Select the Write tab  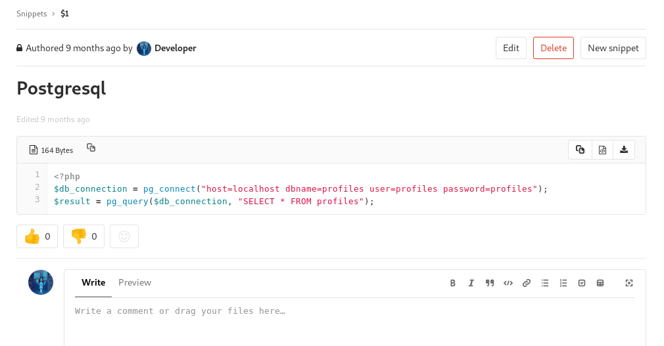pyautogui.click(x=93, y=283)
